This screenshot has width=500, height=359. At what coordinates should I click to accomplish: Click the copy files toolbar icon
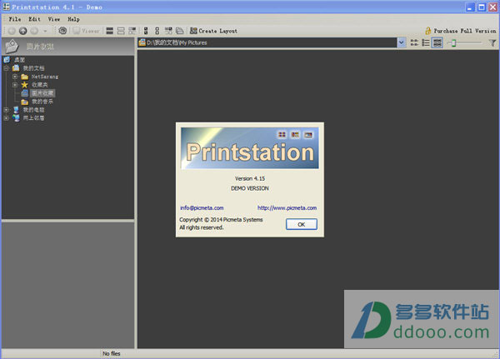pos(179,31)
